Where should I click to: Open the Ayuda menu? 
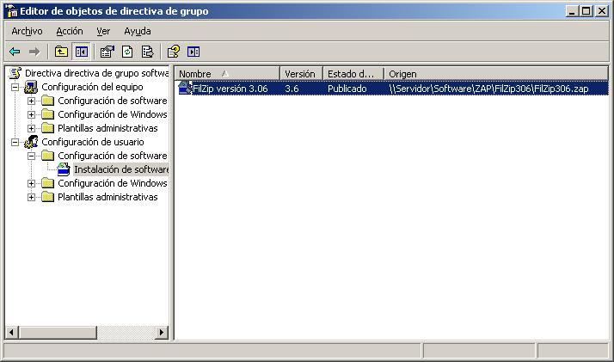(x=137, y=31)
